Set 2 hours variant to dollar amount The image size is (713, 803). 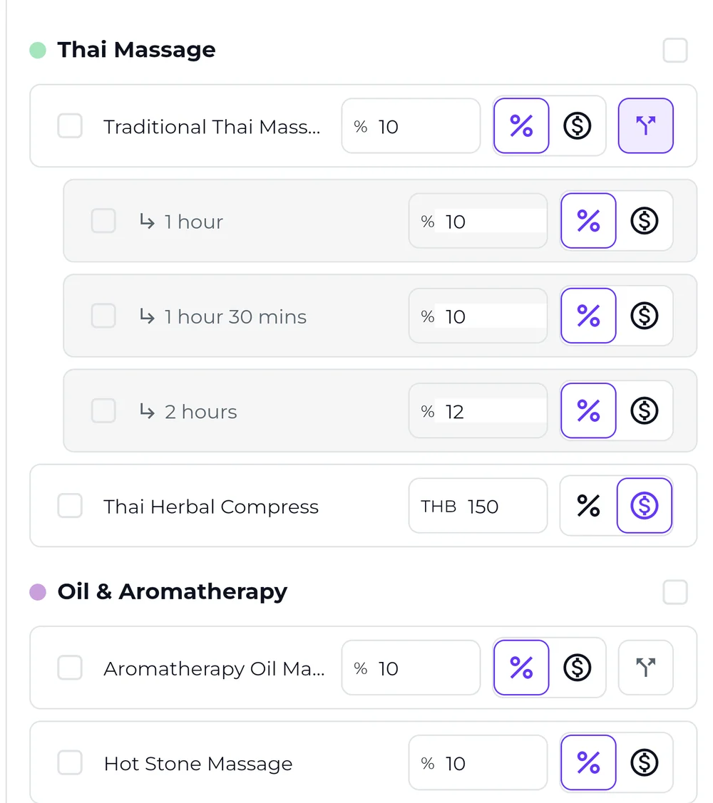click(x=645, y=410)
